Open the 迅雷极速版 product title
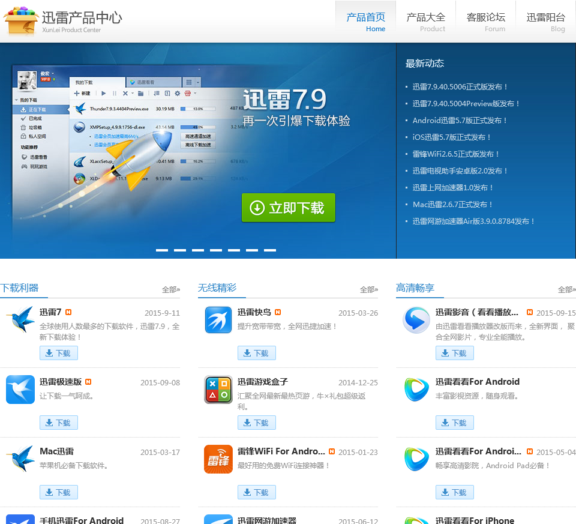This screenshot has width=576, height=524. (x=61, y=382)
